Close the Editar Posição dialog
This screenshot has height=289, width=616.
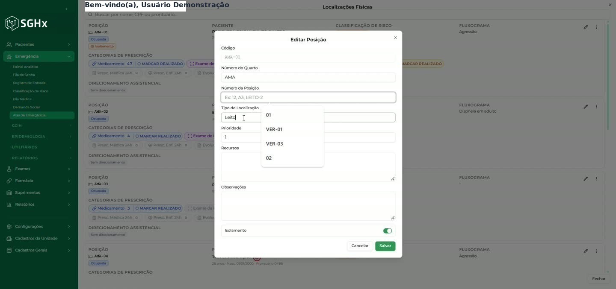[x=395, y=38]
